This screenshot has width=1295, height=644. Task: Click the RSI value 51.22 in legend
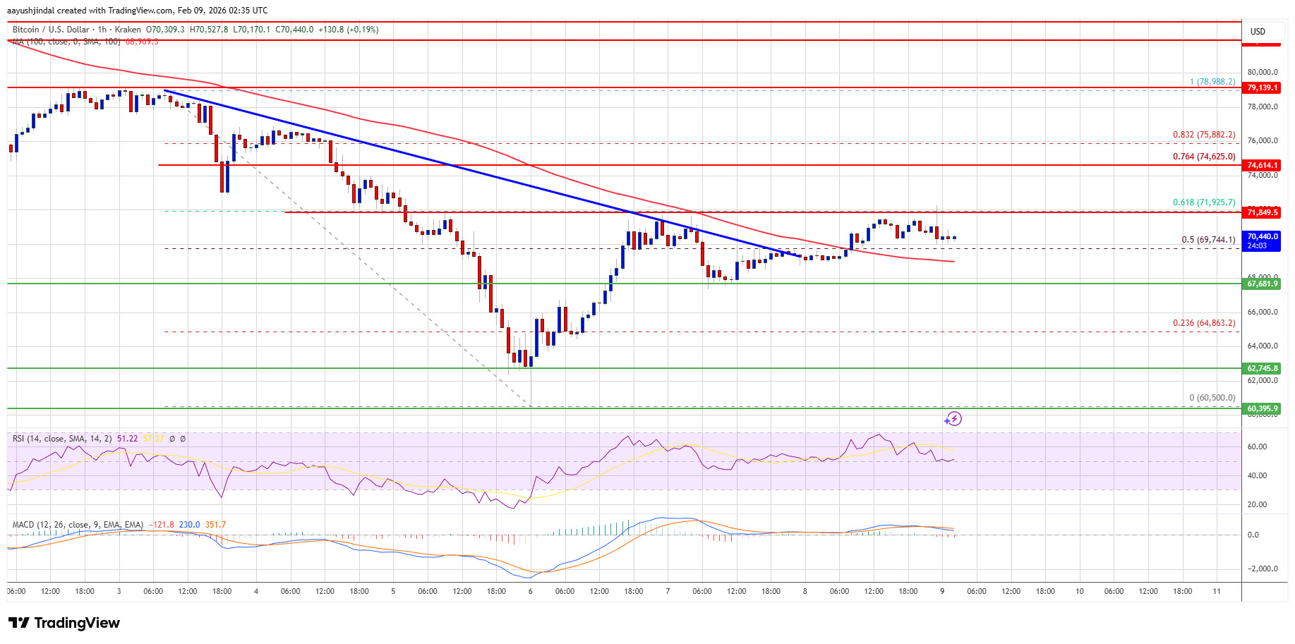pyautogui.click(x=128, y=439)
